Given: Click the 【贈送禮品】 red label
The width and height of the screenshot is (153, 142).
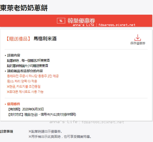Looking at the screenshot, I should [18, 39].
